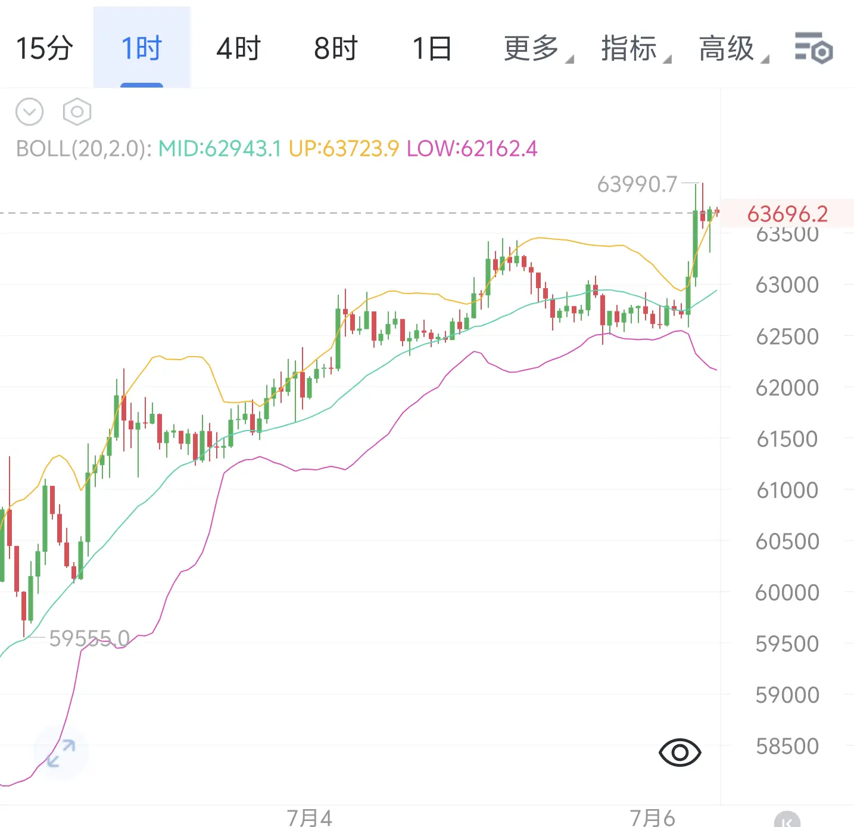The image size is (854, 827).
Task: Select the 7月4 date marker
Action: coord(309,818)
